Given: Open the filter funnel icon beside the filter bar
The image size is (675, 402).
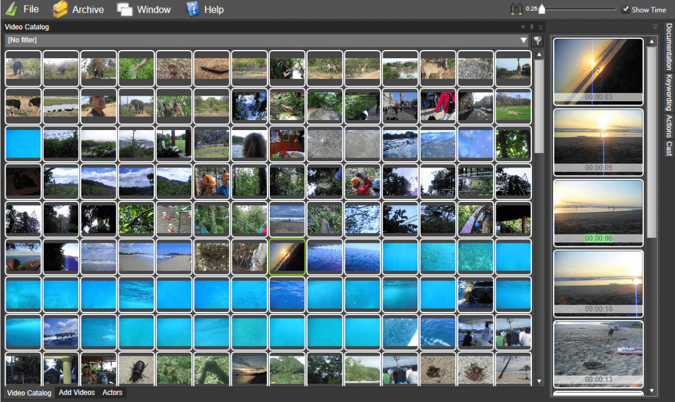Looking at the screenshot, I should click(x=537, y=39).
